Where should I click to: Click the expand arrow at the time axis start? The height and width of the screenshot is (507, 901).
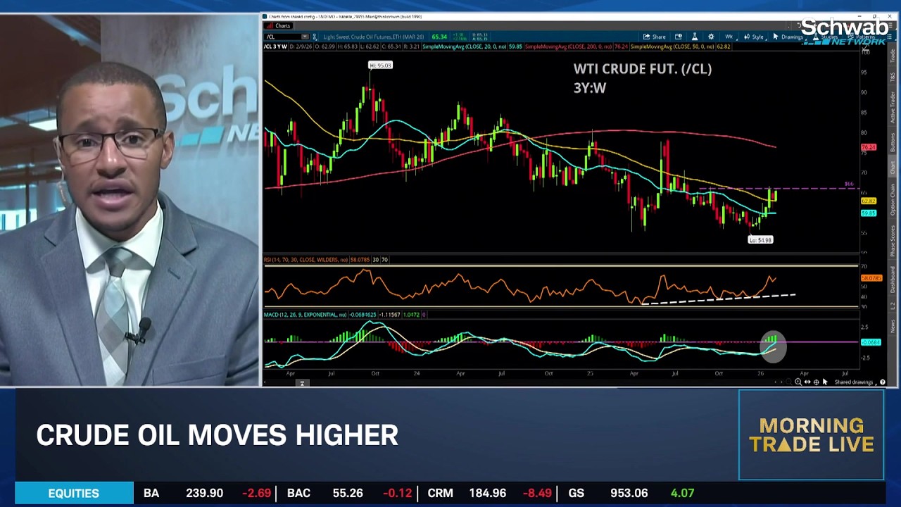coord(301,383)
